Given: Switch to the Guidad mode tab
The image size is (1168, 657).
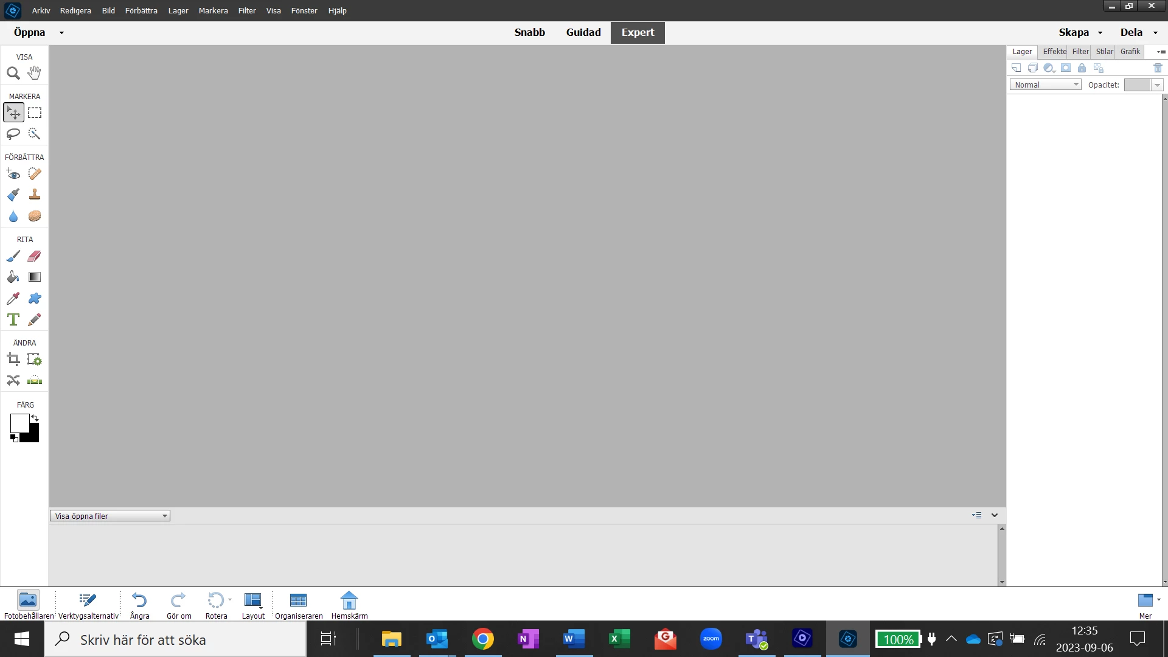Looking at the screenshot, I should (583, 32).
